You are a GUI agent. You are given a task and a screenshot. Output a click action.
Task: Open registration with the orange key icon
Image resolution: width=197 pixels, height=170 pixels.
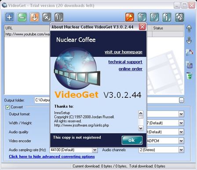130,17
